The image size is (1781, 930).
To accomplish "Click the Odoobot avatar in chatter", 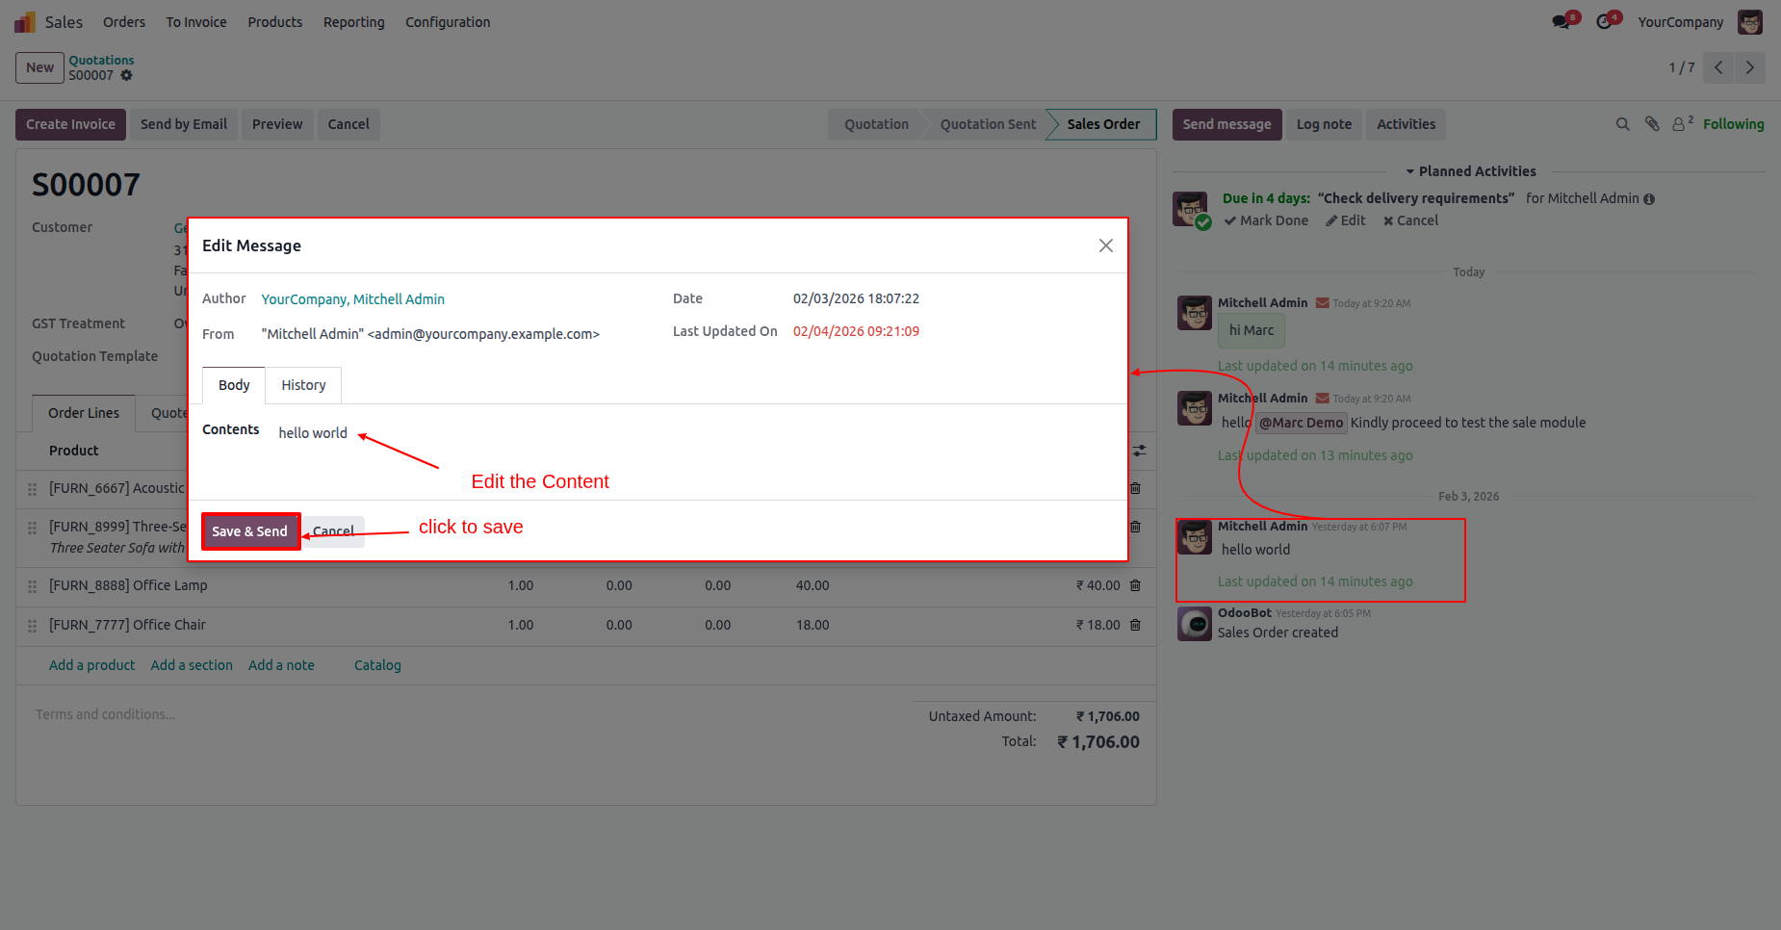I will tap(1195, 624).
